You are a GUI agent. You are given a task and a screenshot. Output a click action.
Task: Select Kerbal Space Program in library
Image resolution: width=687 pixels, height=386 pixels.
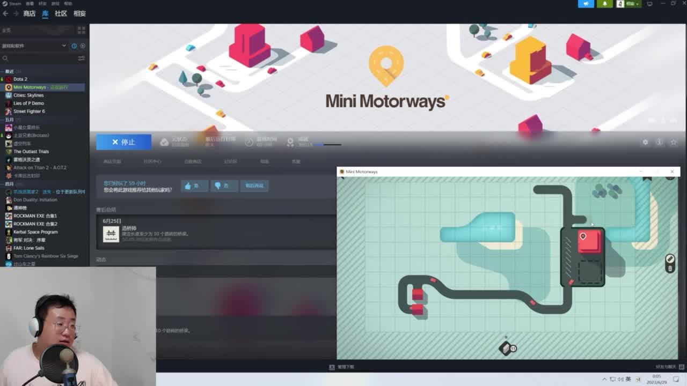click(35, 232)
